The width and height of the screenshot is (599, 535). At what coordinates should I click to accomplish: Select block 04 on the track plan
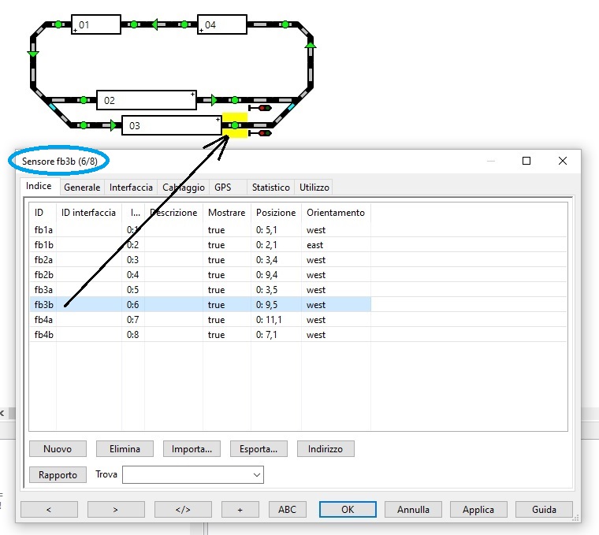click(x=222, y=25)
